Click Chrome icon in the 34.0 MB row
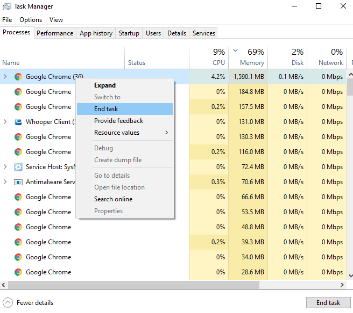Screen dimensions: 353x313 [18, 257]
